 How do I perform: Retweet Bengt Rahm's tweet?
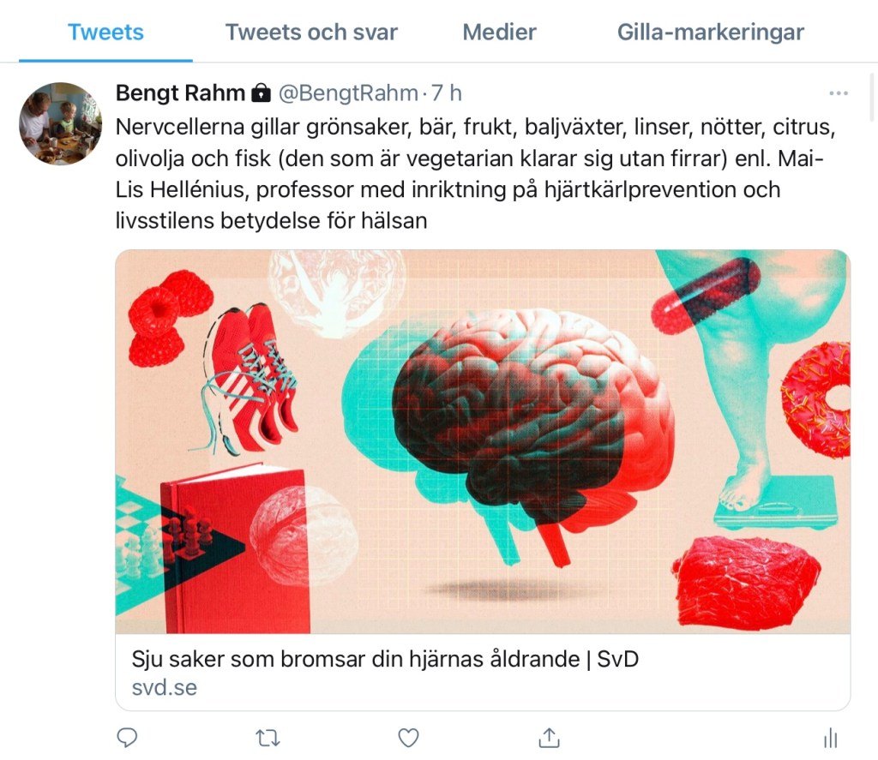coord(268,739)
